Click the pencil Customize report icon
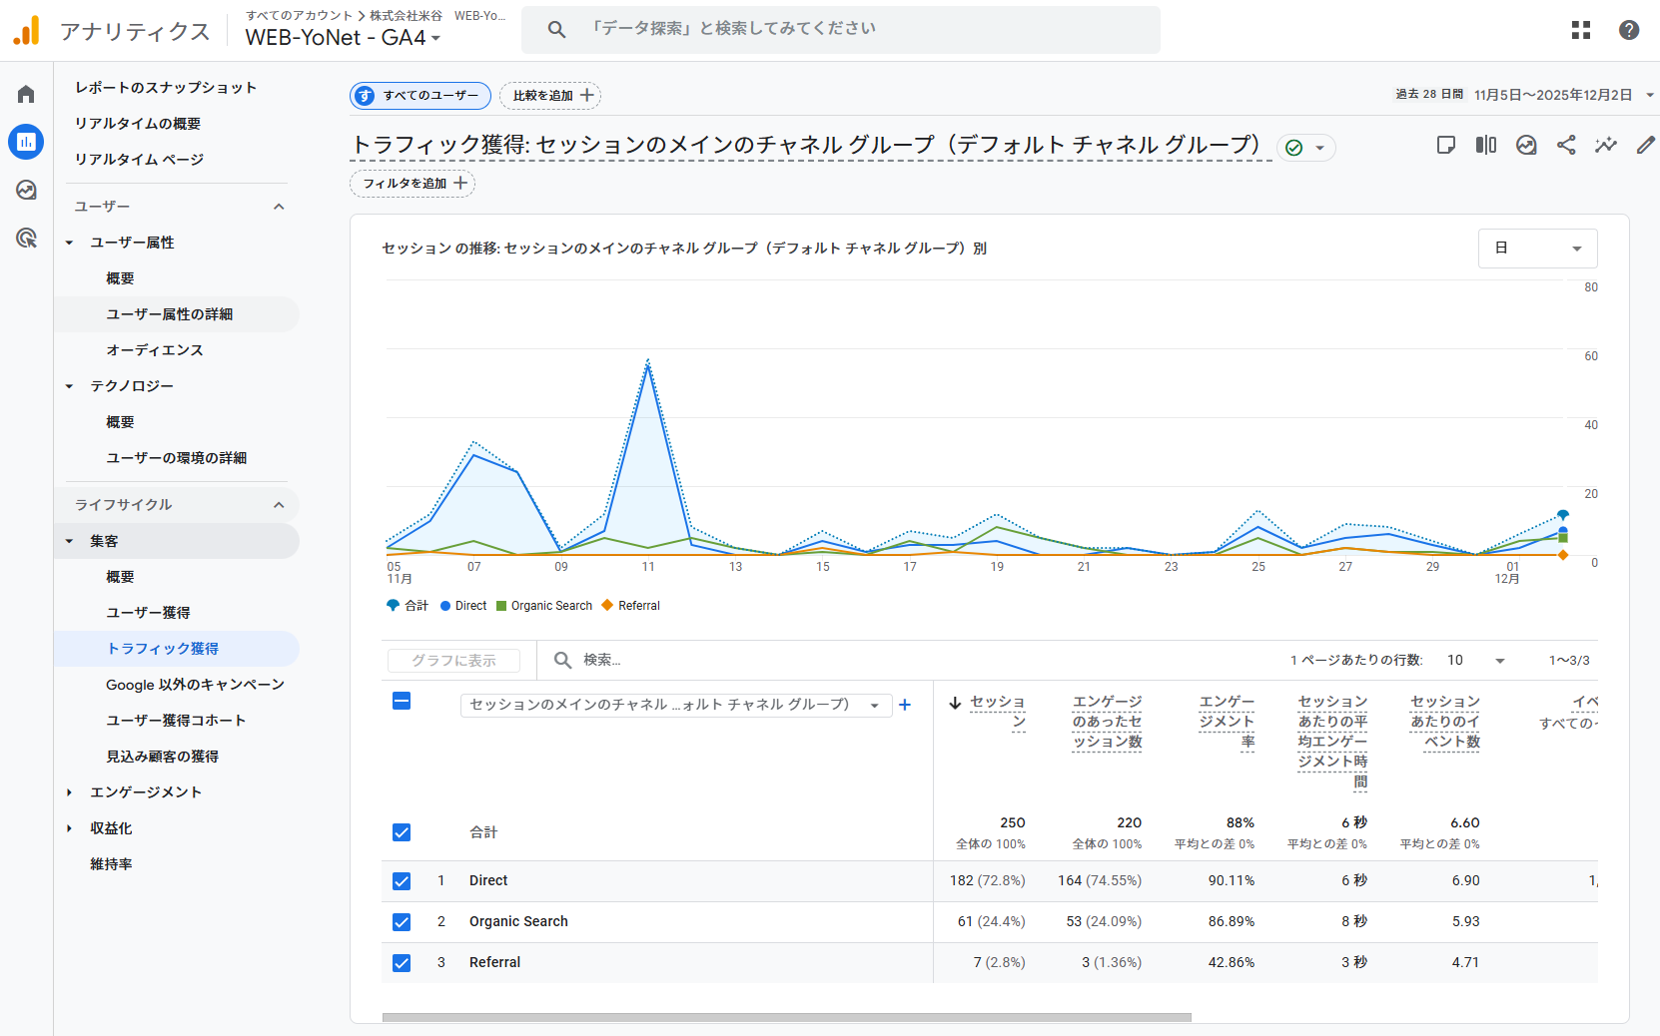The image size is (1660, 1036). coord(1645,146)
